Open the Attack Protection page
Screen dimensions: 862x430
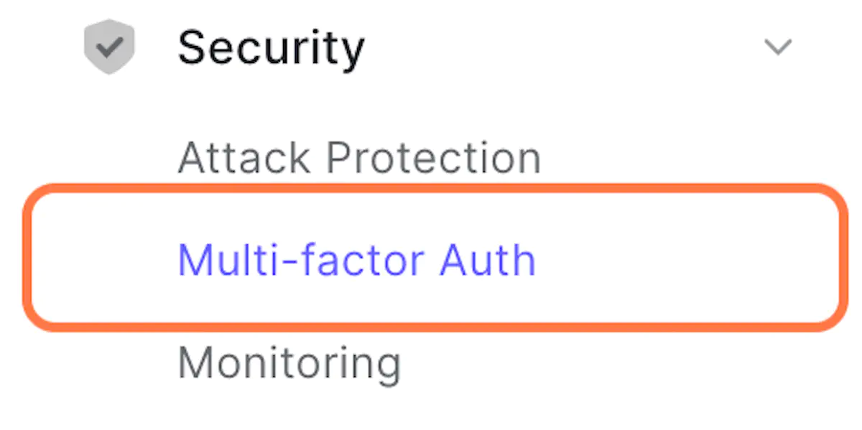tap(359, 157)
